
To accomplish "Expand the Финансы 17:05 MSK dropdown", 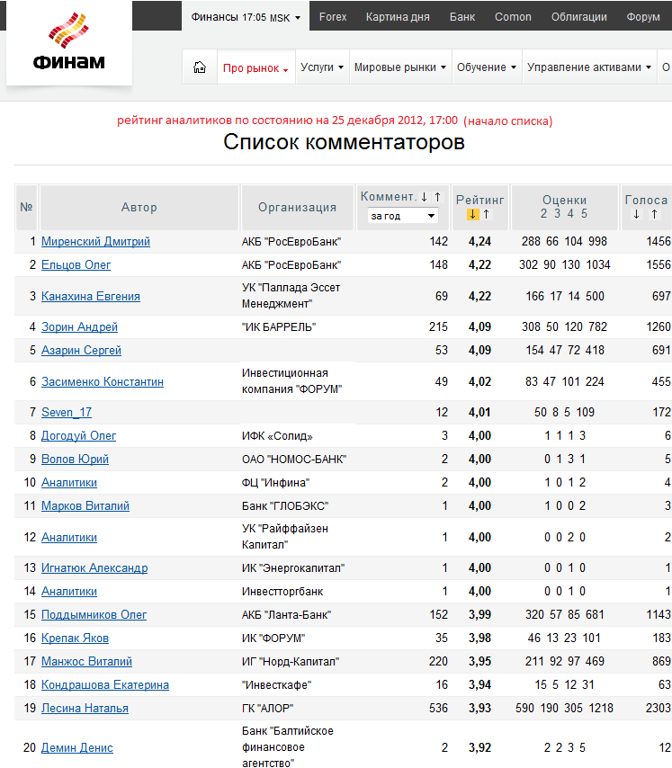I will point(246,17).
